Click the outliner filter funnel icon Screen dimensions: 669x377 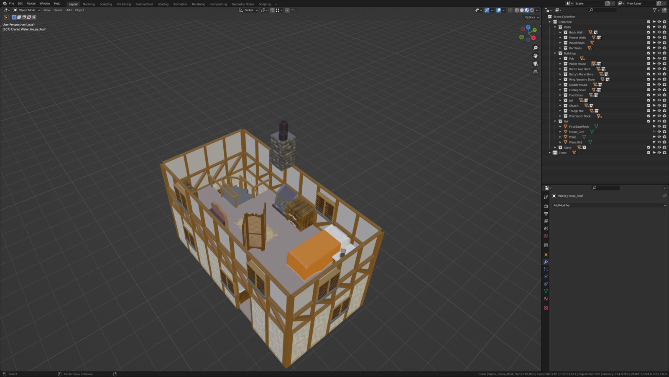pyautogui.click(x=655, y=10)
